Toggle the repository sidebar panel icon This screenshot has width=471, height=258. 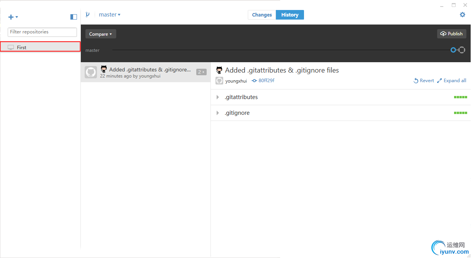pos(74,17)
